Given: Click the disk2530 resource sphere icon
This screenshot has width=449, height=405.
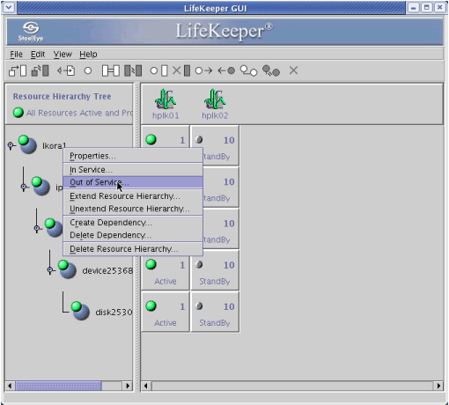Looking at the screenshot, I should pyautogui.click(x=80, y=311).
